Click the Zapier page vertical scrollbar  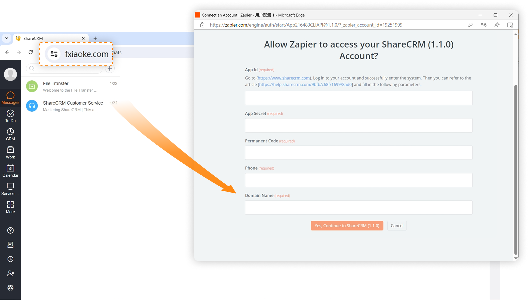click(516, 170)
